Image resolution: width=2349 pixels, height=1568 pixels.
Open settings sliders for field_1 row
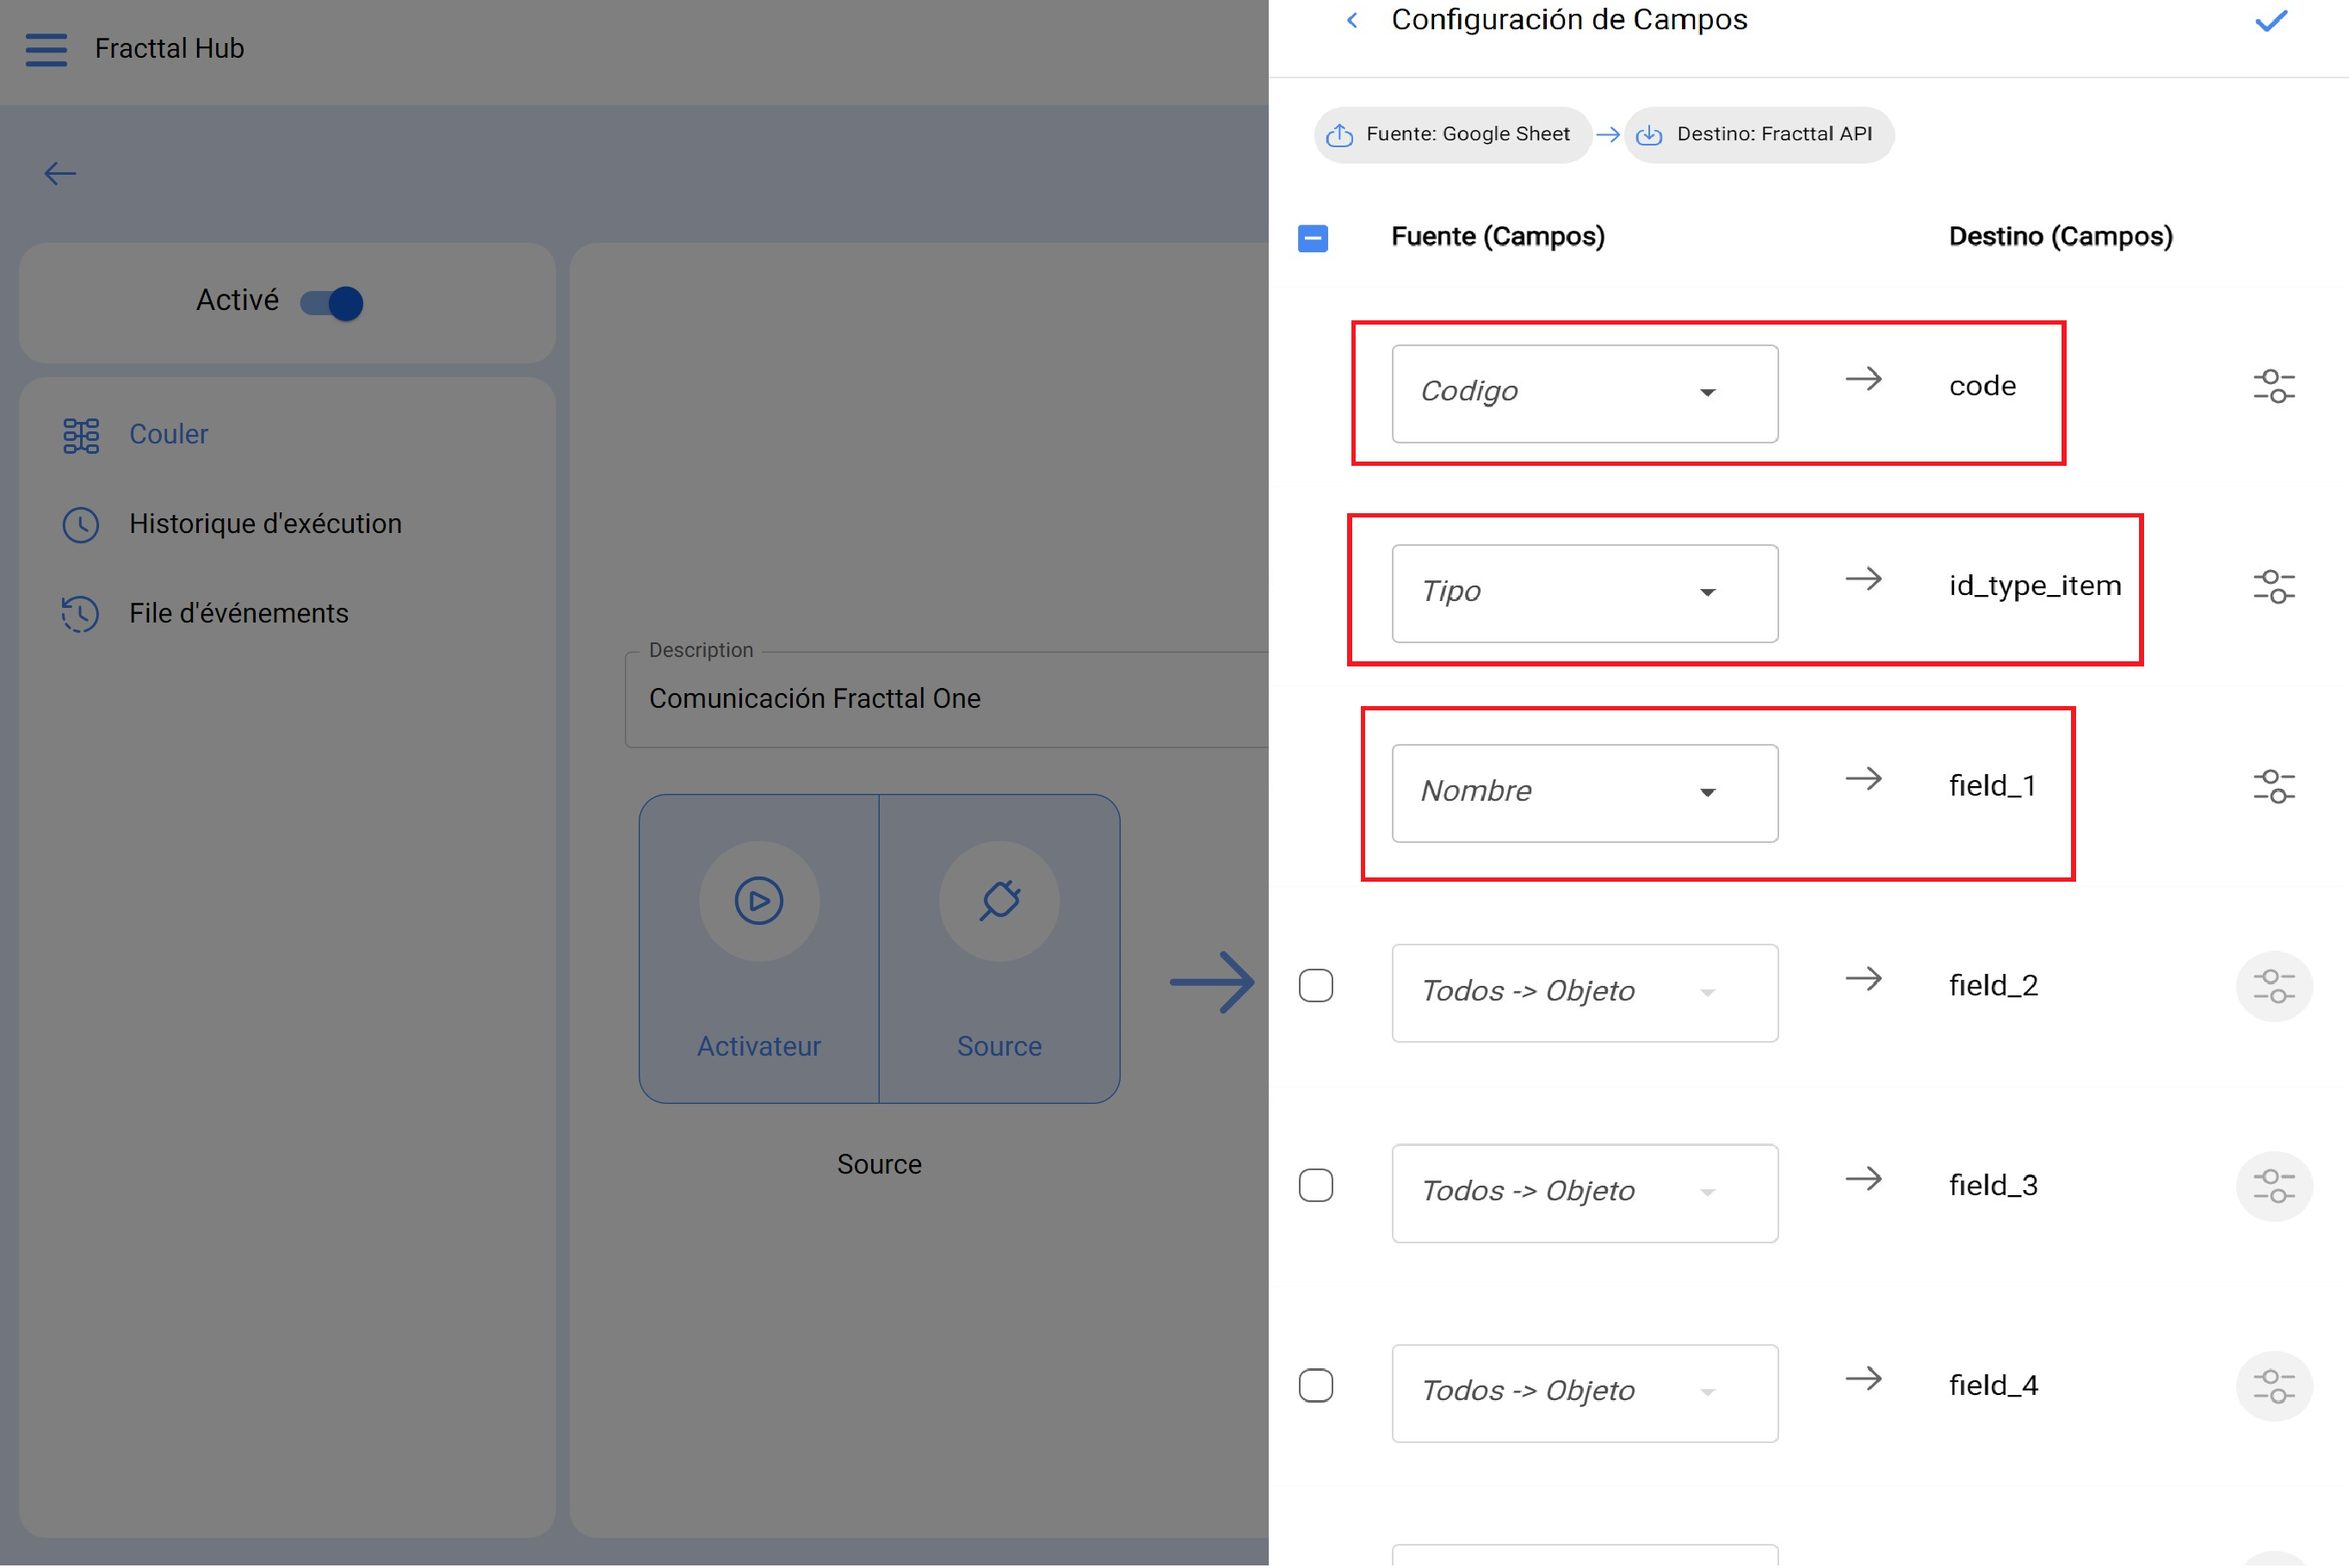pos(2274,786)
